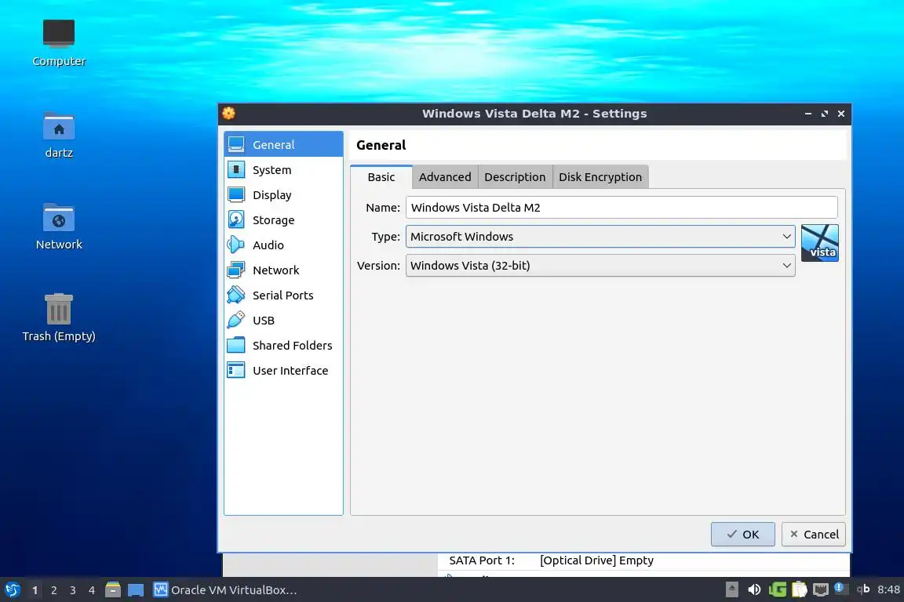Open the Shared Folders settings category

coord(283,345)
